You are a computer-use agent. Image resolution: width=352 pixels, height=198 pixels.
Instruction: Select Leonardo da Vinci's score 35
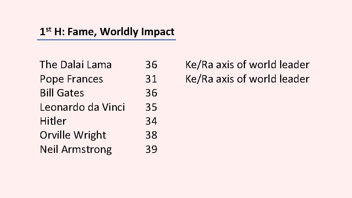[151, 107]
